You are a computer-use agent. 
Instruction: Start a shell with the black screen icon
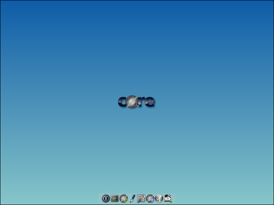click(115, 198)
